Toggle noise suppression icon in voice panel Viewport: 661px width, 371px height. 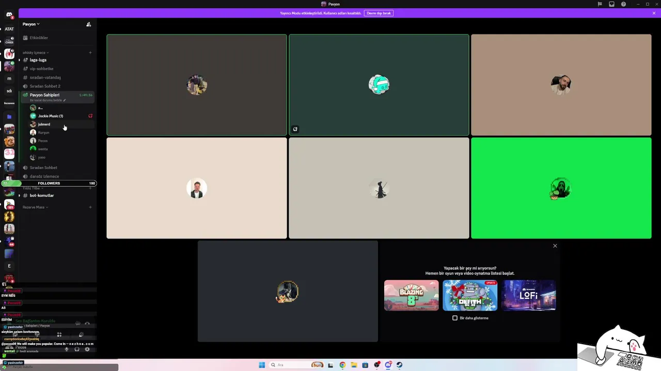(x=77, y=324)
